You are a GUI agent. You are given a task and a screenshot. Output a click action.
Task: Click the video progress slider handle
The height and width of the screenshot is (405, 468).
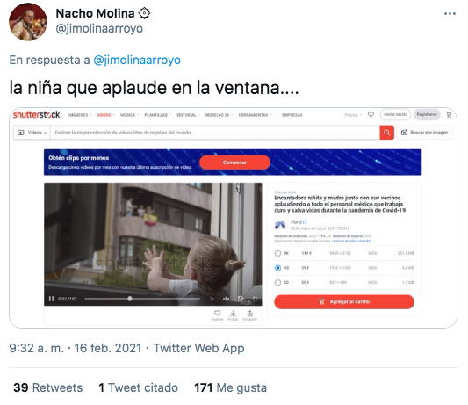130,299
